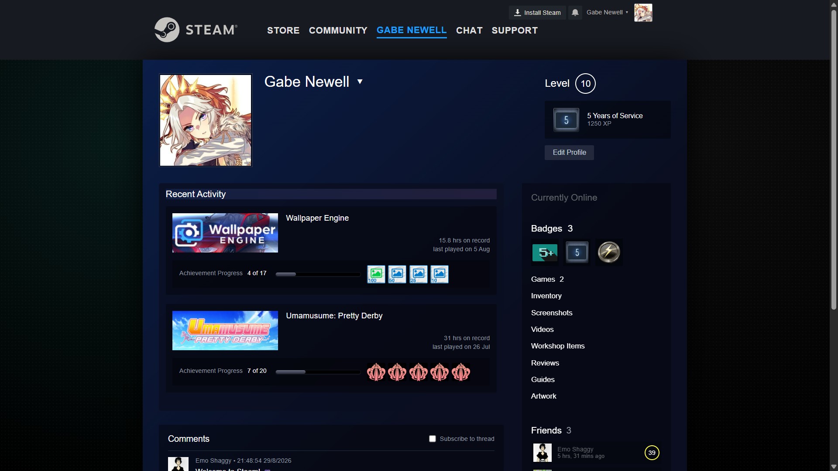This screenshot has width=838, height=471.
Task: Click the page vertical scrollbar thumb
Action: [834, 159]
